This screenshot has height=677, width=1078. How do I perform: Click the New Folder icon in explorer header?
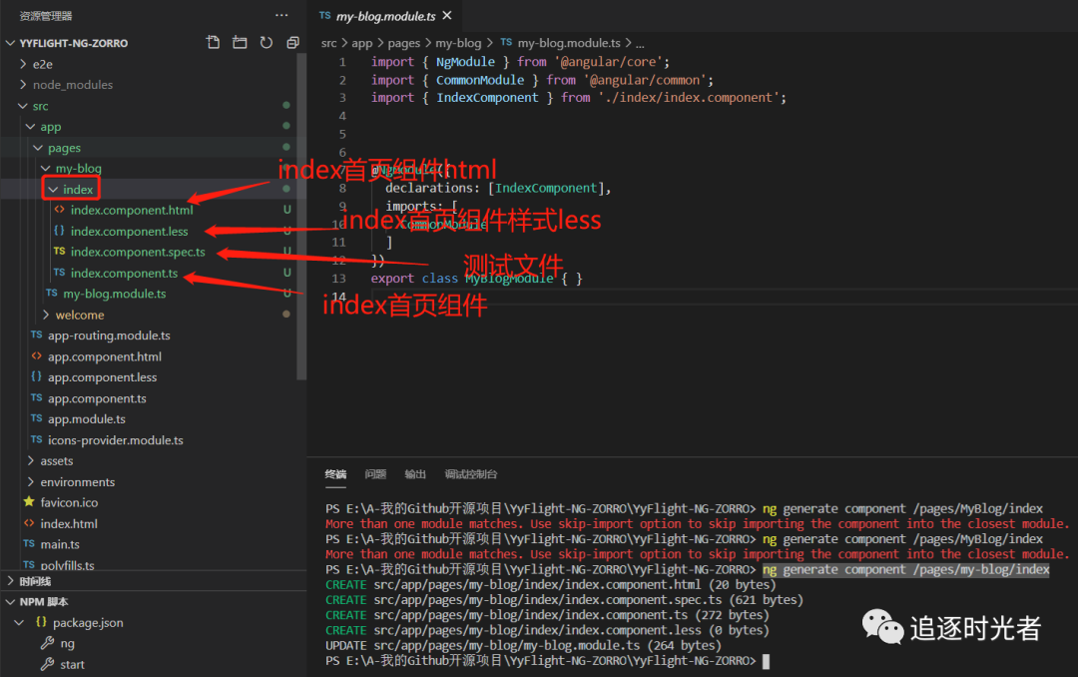tap(240, 43)
